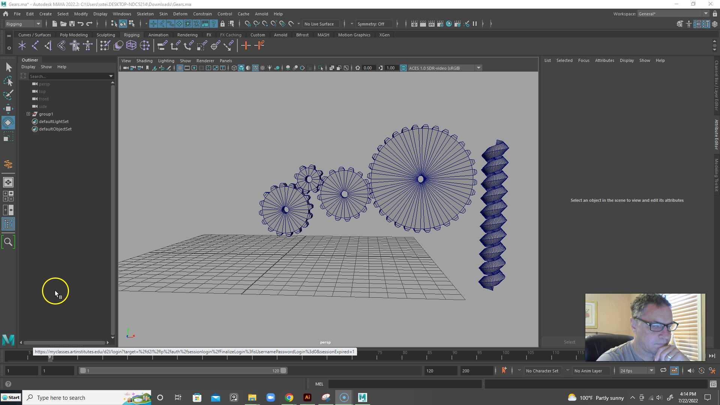Open the Skeleton menu
Image resolution: width=720 pixels, height=405 pixels.
145,14
